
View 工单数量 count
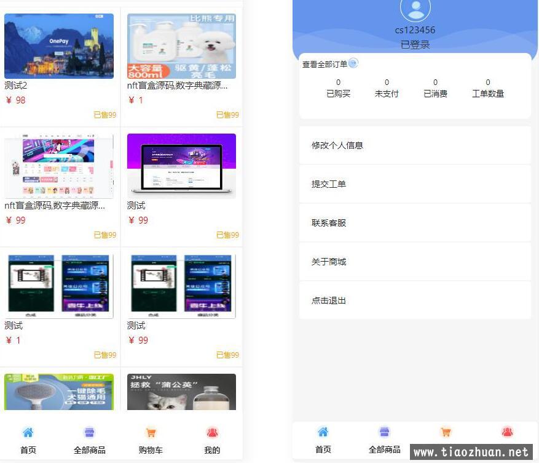[488, 89]
